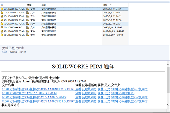Viewport: 170px width, 113px height.
Task: Open file link 14245.1.10016H03.SLDPRT
Action: pos(38,89)
